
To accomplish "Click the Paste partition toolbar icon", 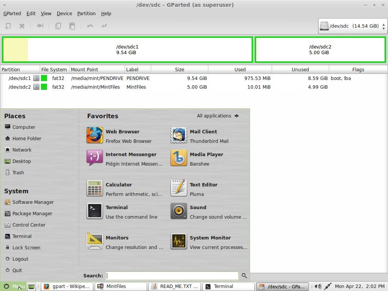I will pos(72,26).
